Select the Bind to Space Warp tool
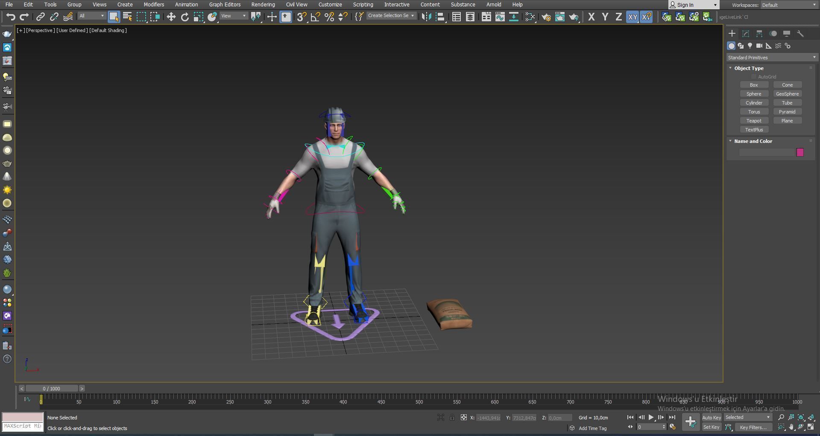This screenshot has width=820, height=436. click(x=68, y=17)
